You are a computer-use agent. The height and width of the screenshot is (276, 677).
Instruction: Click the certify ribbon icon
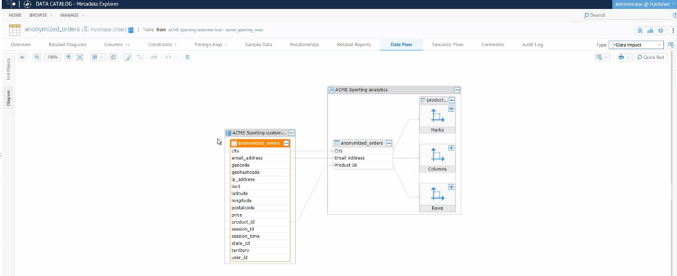640,30
